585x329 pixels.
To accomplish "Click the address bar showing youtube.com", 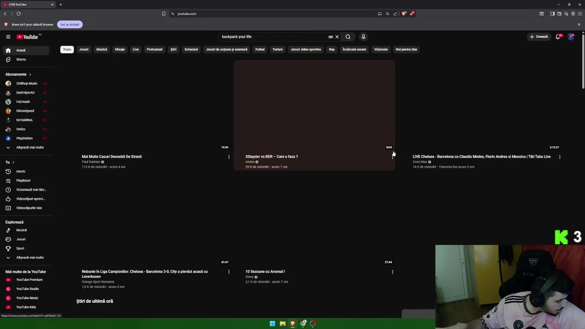I will click(x=274, y=14).
